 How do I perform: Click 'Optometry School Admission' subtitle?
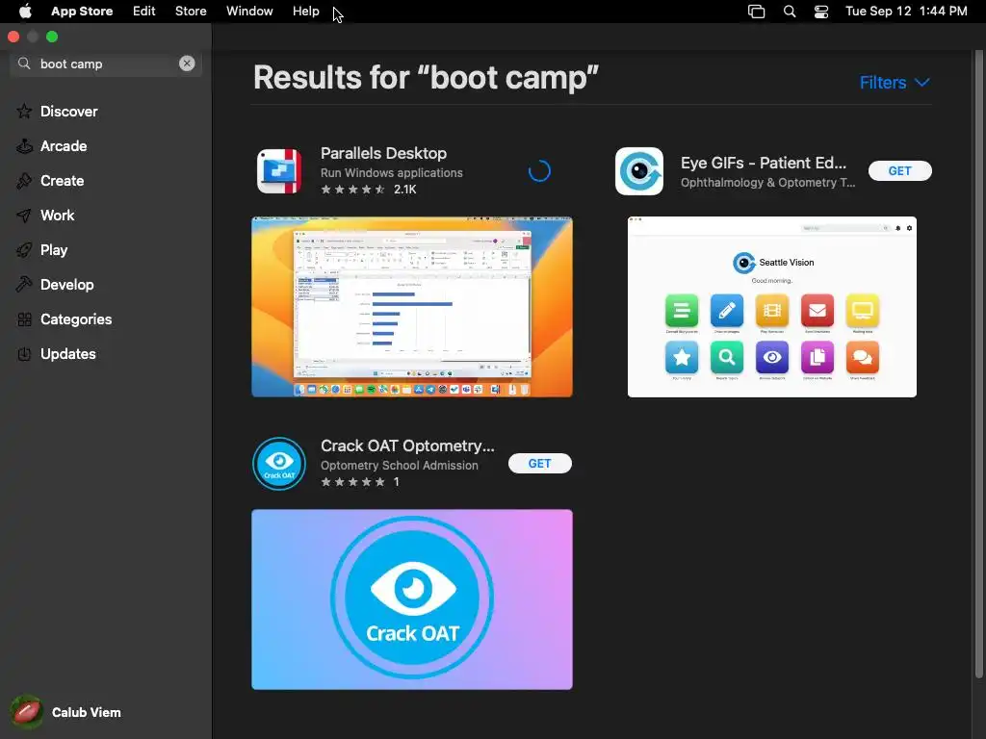click(400, 466)
